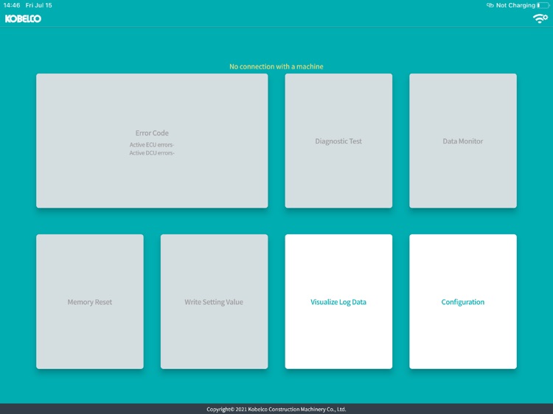
Task: Open the Data Monitor tile
Action: [x=463, y=141]
